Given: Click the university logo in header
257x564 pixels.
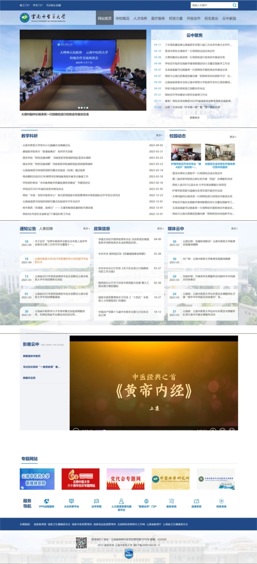Looking at the screenshot, I should tap(43, 18).
